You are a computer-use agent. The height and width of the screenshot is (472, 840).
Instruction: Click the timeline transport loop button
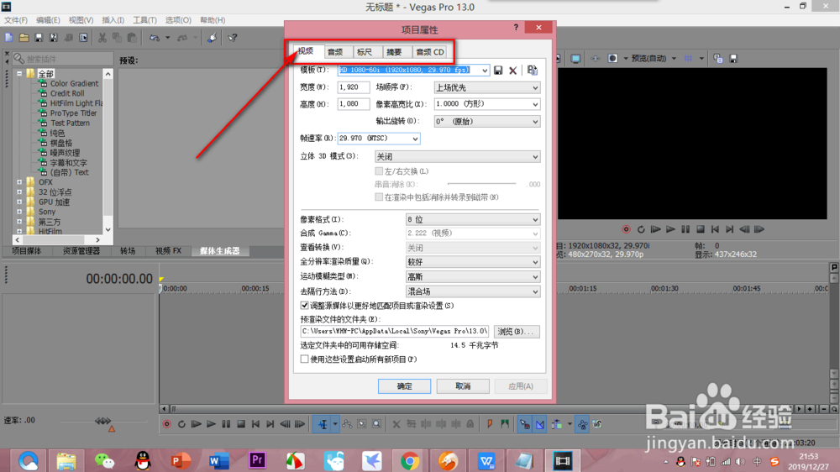pyautogui.click(x=181, y=424)
